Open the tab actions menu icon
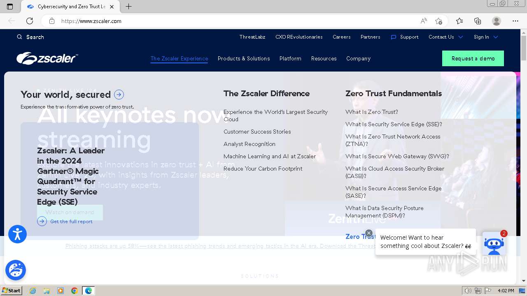This screenshot has height=296, width=527. pos(10,7)
